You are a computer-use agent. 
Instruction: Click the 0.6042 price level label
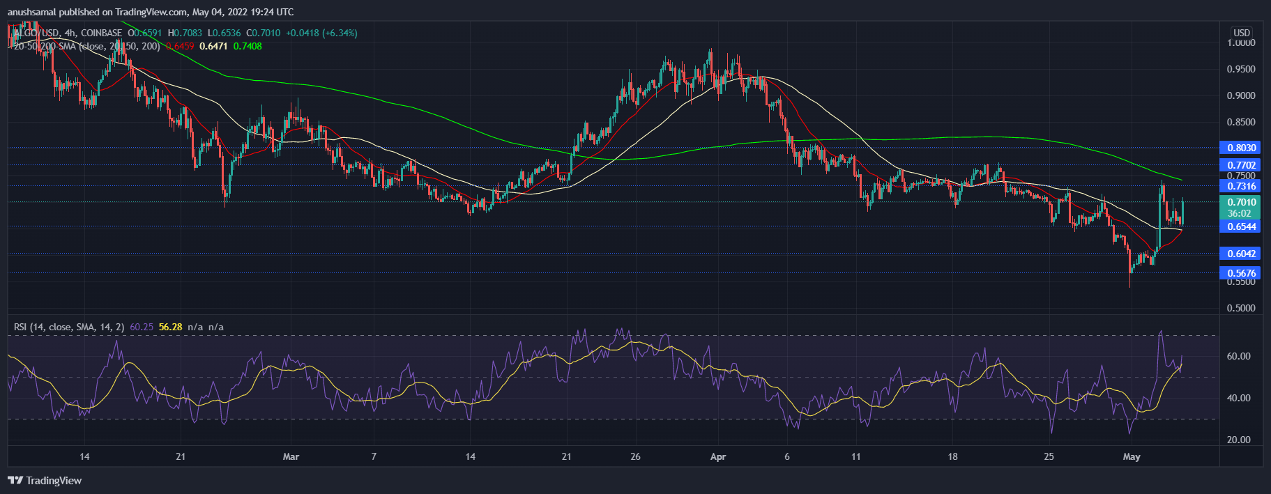(x=1241, y=254)
